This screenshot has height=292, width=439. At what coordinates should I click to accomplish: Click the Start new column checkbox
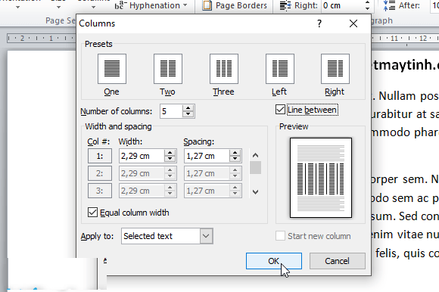(x=280, y=236)
